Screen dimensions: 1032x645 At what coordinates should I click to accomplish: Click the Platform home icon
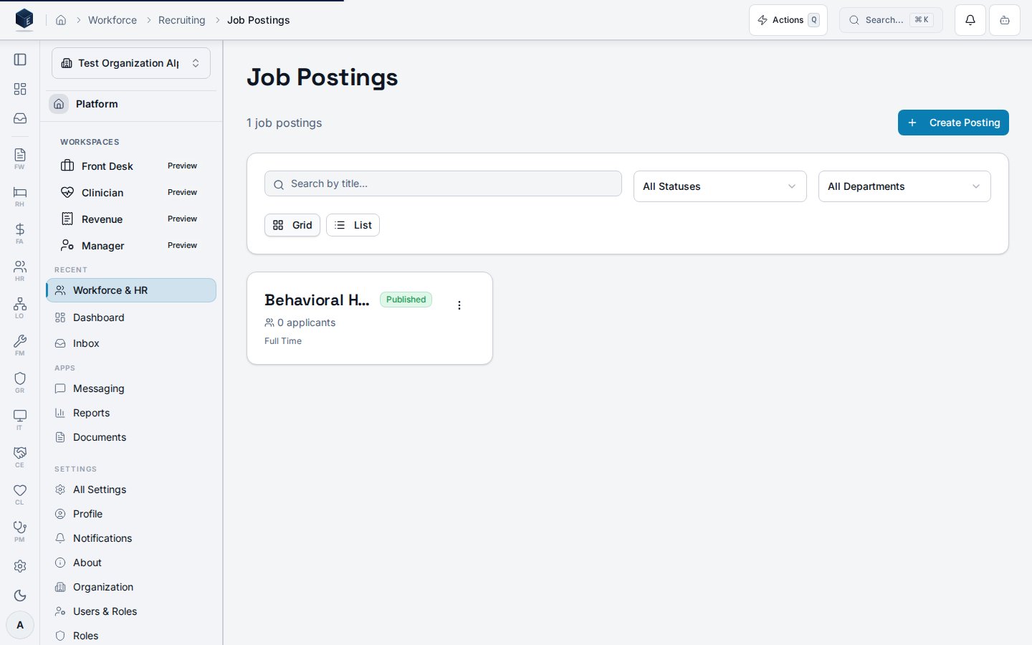click(x=59, y=104)
